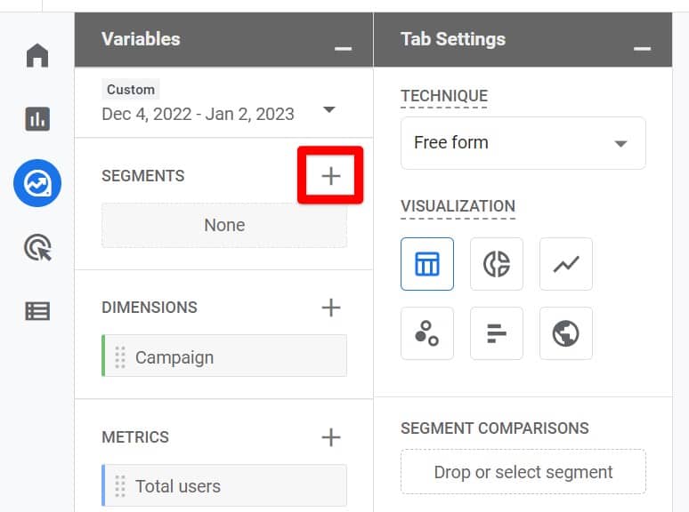Click the Campaign dimension chip
689x512 pixels.
tap(224, 356)
